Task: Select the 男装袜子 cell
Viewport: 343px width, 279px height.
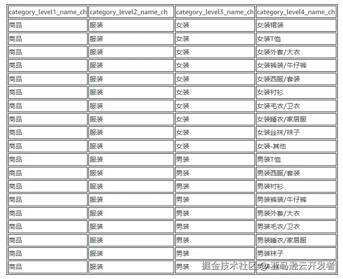Action: (x=296, y=253)
